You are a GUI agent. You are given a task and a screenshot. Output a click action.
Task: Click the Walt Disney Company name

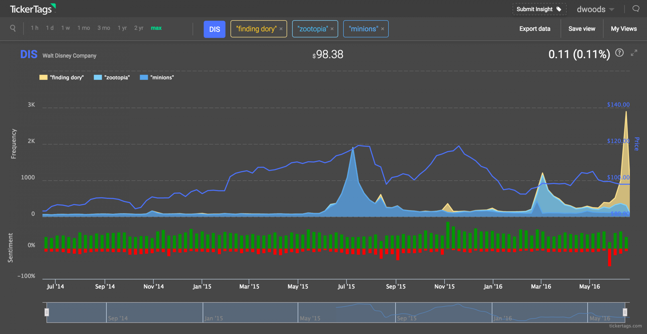pos(69,56)
